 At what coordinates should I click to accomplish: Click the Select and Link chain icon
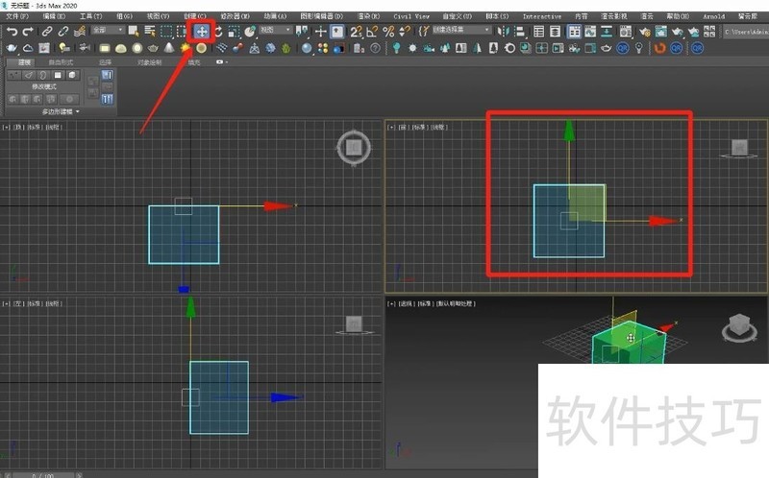pyautogui.click(x=47, y=32)
